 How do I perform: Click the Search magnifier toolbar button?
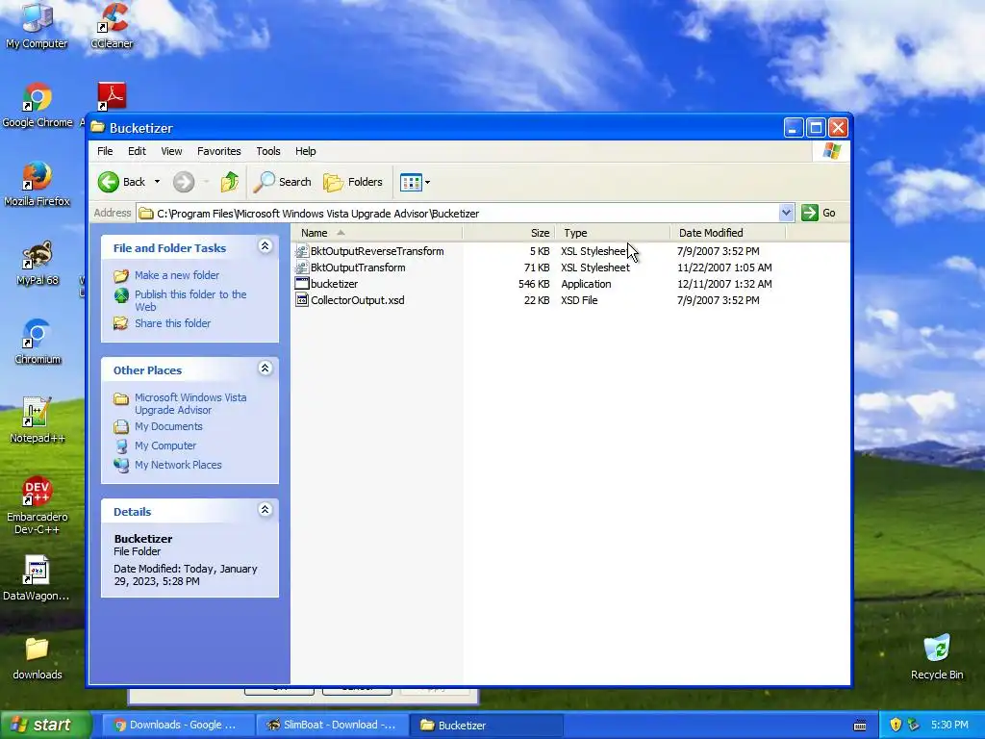[x=282, y=182]
